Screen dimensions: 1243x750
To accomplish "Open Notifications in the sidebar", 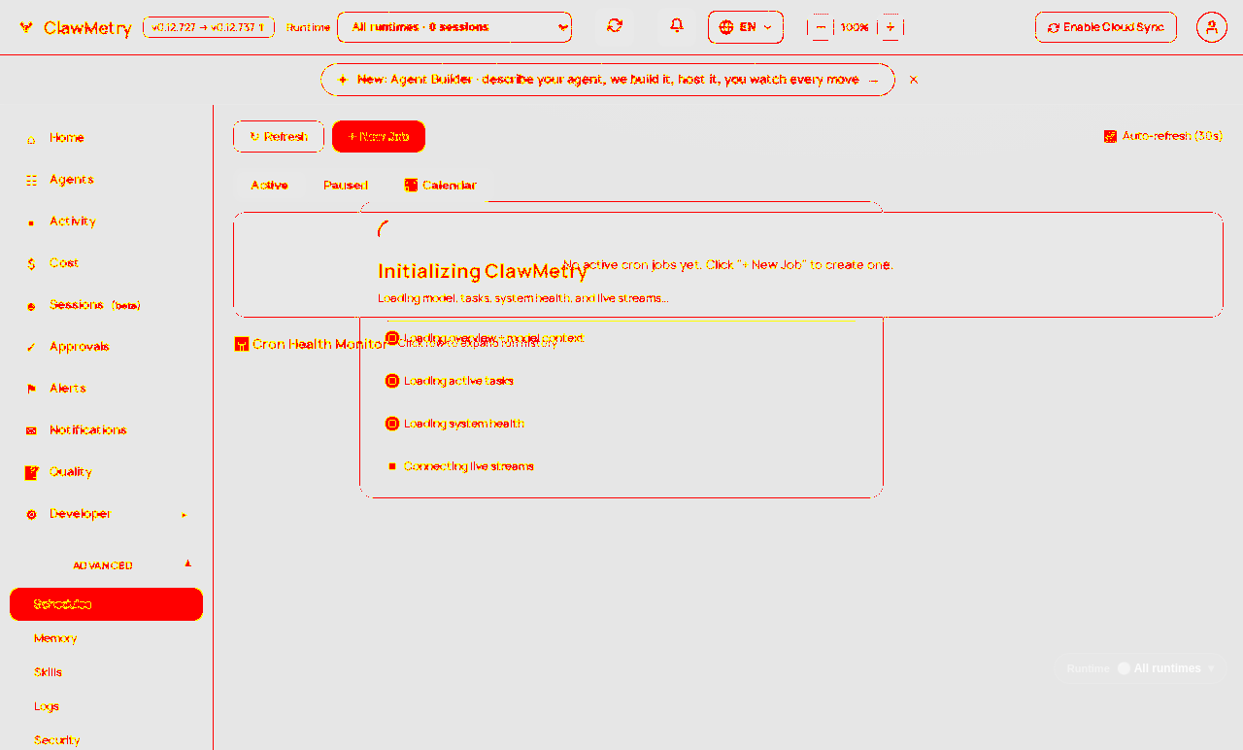I will point(107,430).
